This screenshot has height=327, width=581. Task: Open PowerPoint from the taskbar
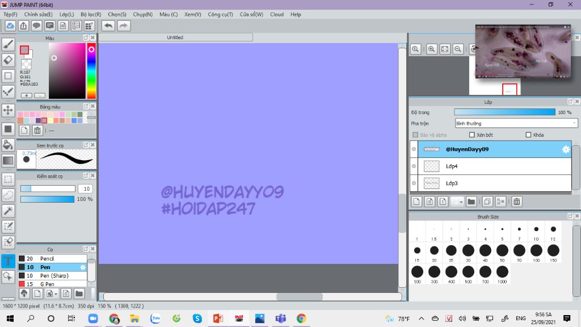(218, 318)
